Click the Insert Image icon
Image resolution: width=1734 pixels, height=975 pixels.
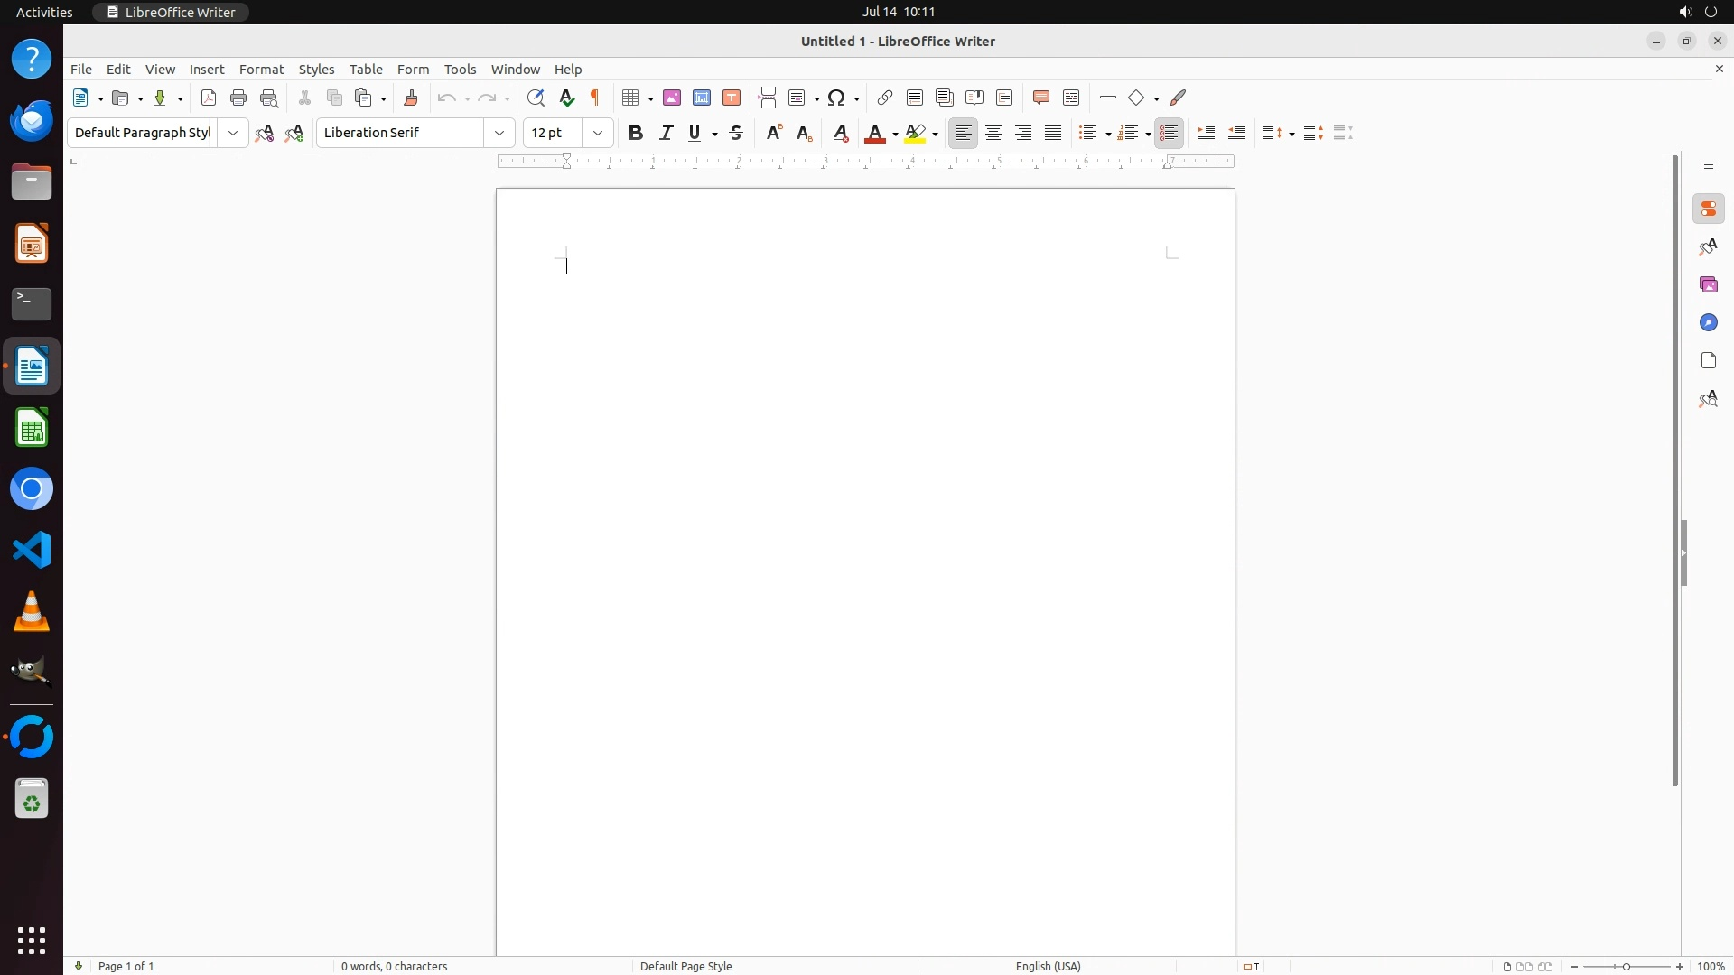tap(672, 97)
